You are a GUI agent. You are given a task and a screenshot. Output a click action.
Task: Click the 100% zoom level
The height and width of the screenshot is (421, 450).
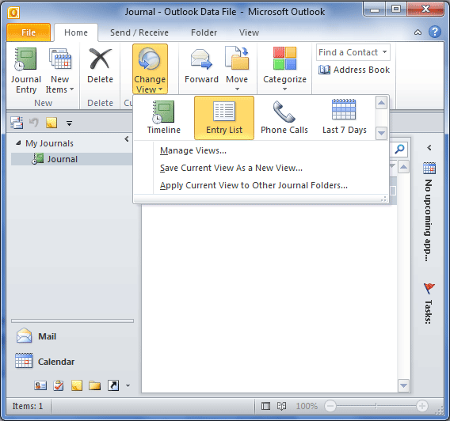click(x=307, y=406)
